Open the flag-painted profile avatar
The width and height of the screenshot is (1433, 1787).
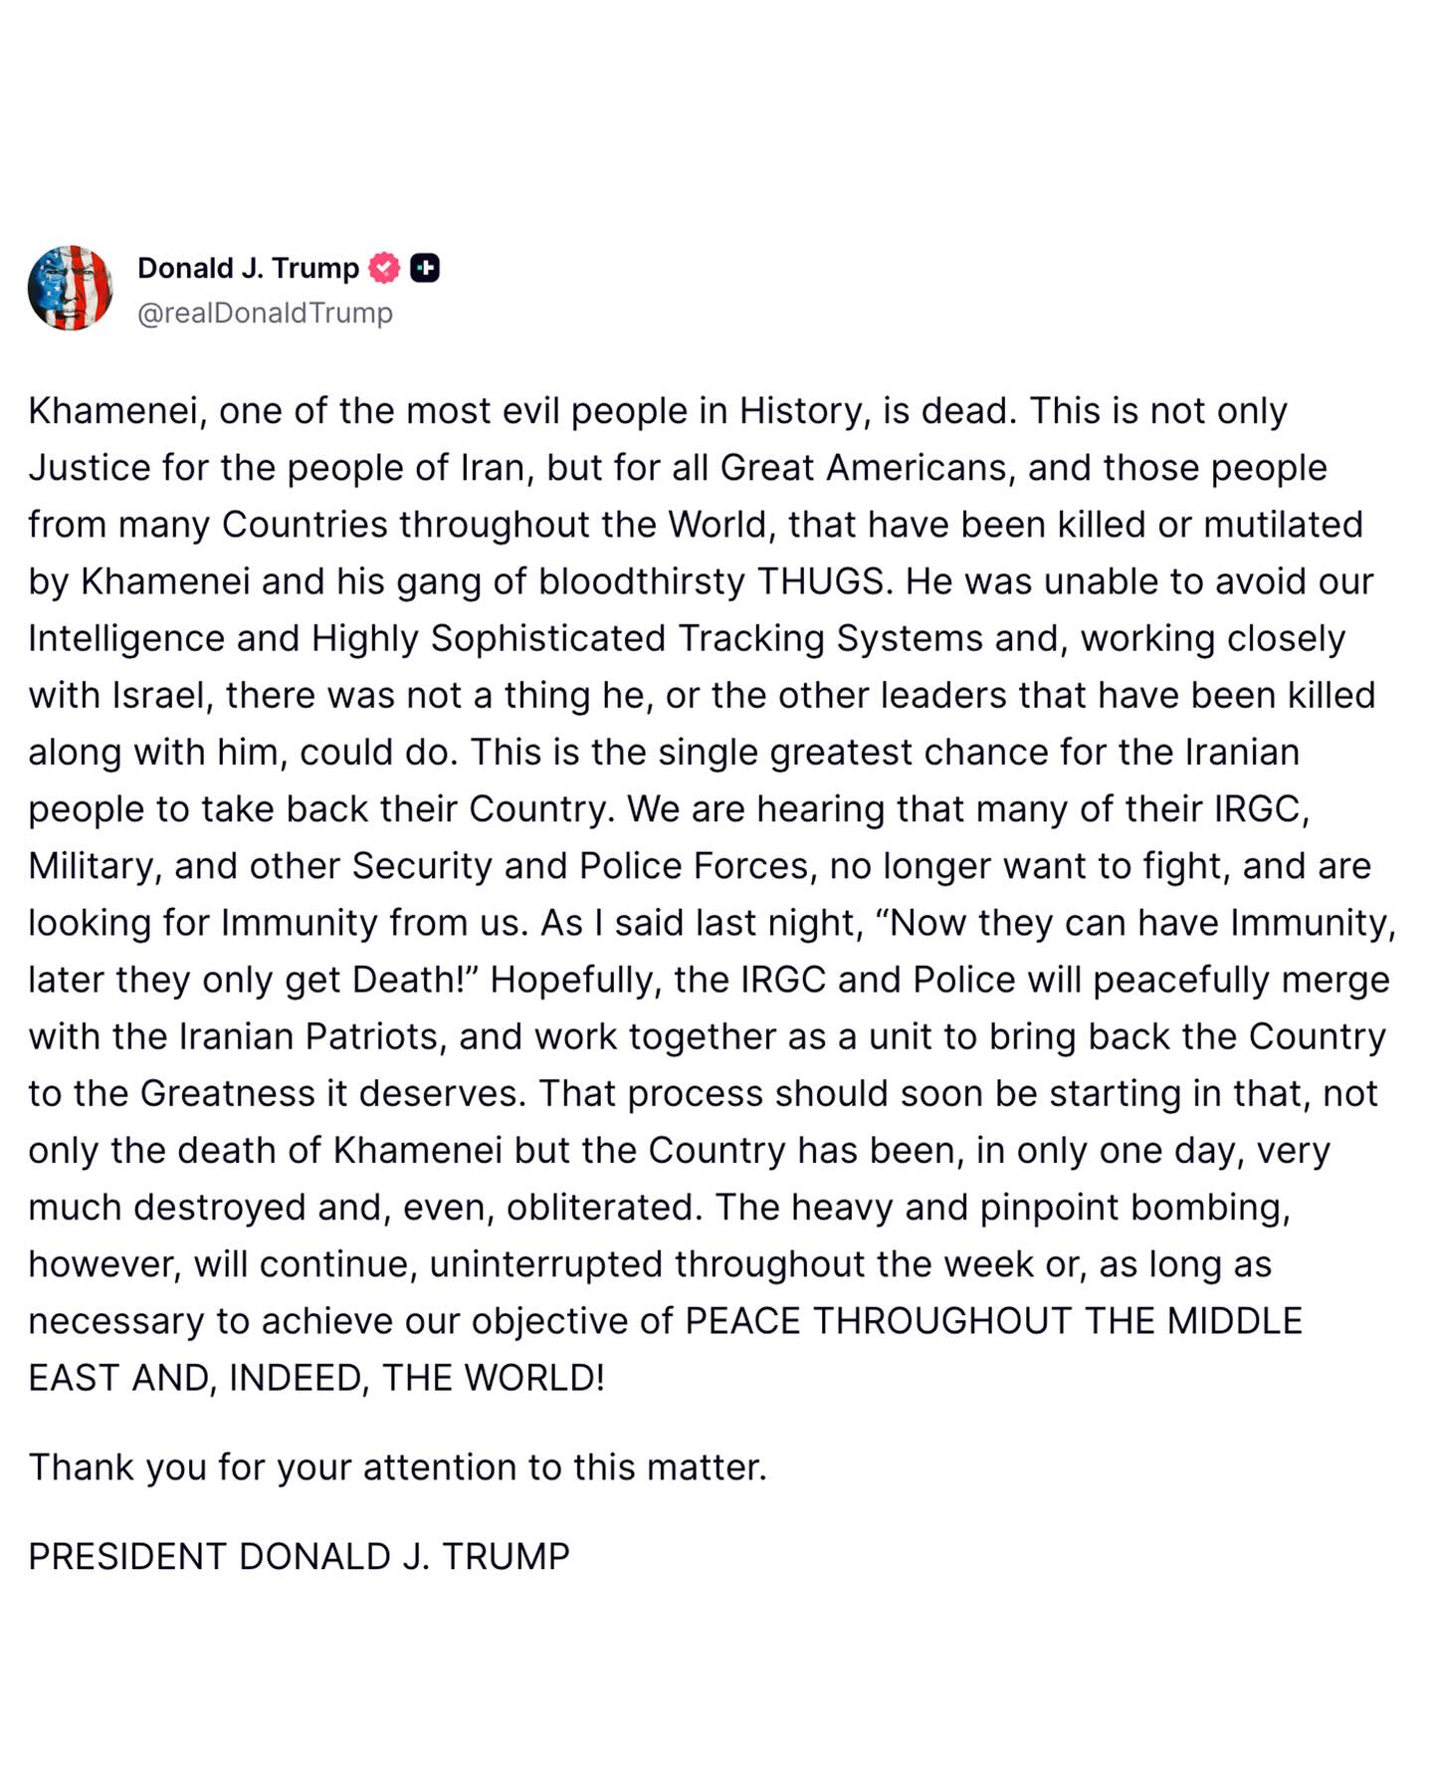click(x=70, y=288)
